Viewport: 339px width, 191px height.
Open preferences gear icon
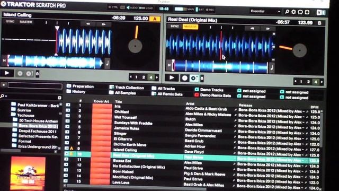293,12
